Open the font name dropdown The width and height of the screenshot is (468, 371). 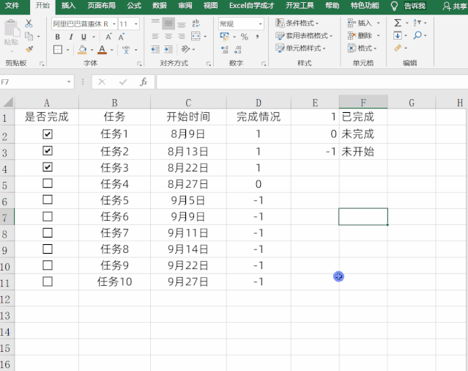tap(114, 24)
